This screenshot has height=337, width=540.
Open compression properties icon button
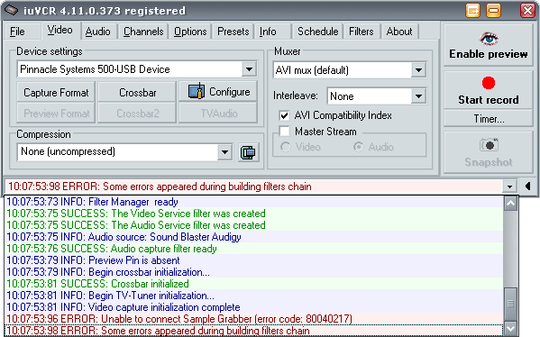click(x=248, y=152)
